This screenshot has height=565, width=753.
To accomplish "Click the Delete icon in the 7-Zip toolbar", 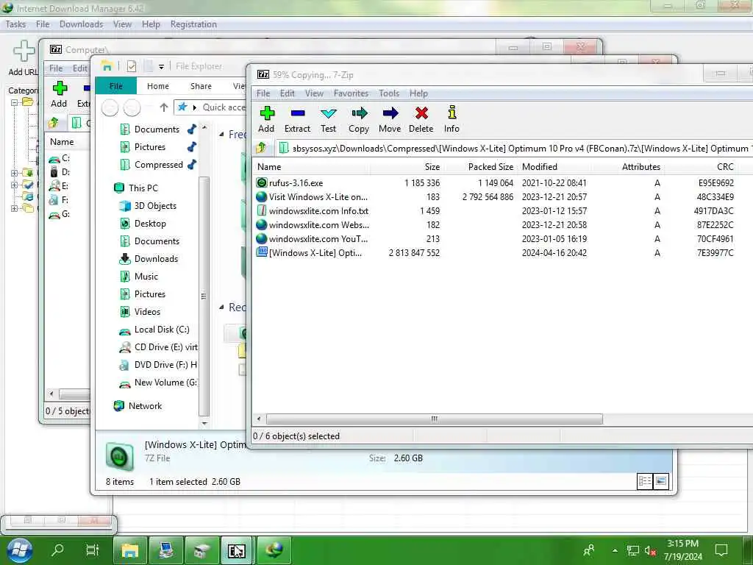I will point(421,113).
